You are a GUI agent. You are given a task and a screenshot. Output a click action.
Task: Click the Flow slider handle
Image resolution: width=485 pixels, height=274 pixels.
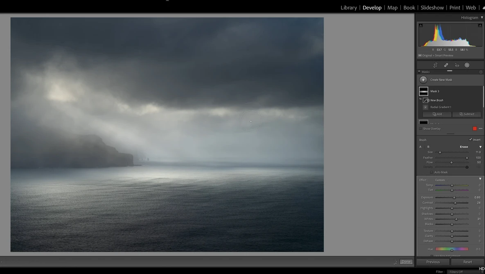point(451,162)
